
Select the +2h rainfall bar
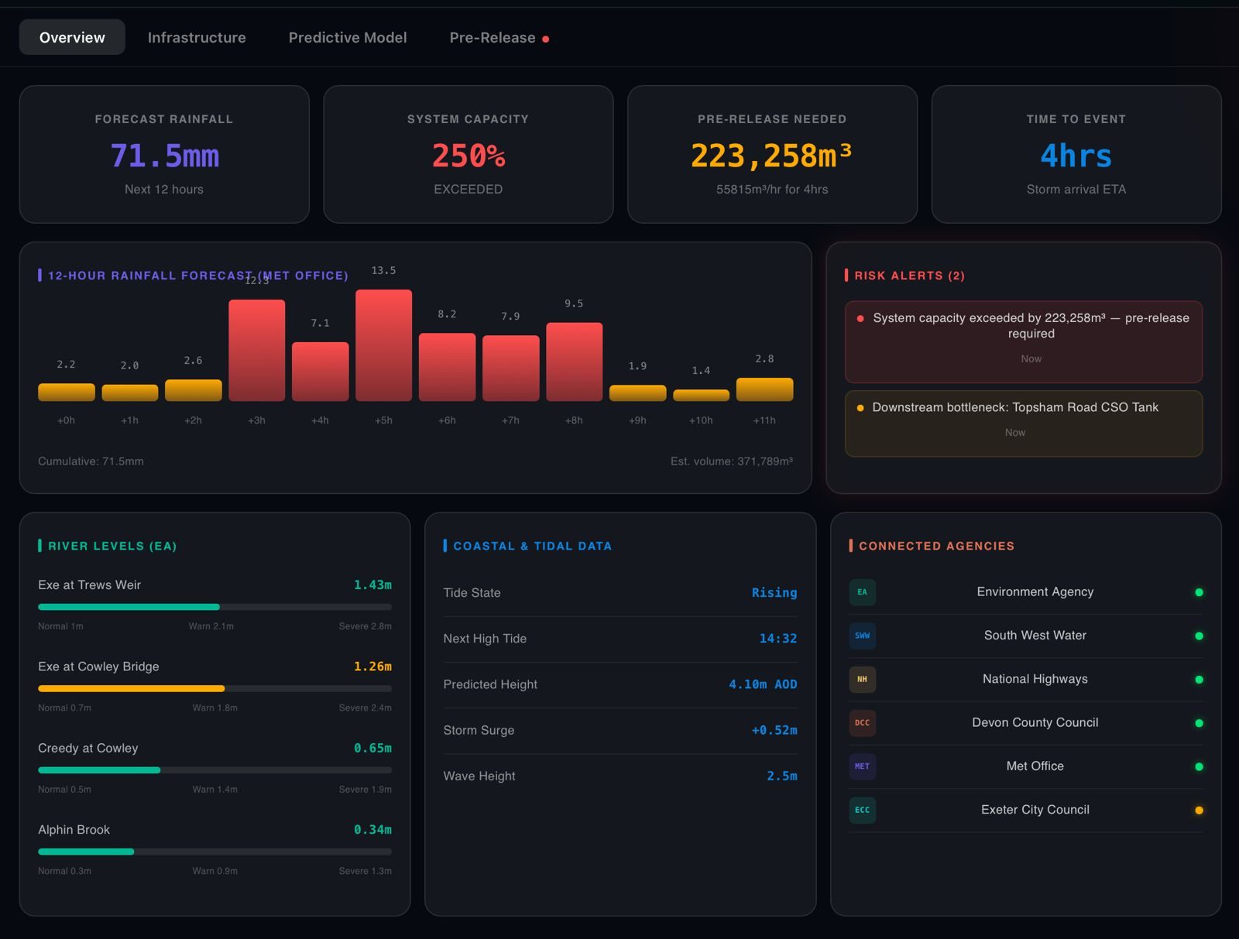pos(194,390)
